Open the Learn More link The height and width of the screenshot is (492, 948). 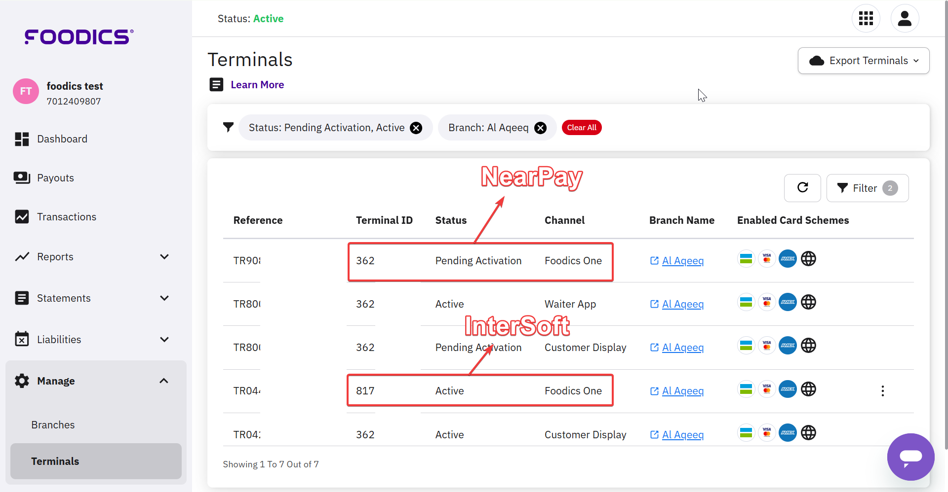pos(257,85)
